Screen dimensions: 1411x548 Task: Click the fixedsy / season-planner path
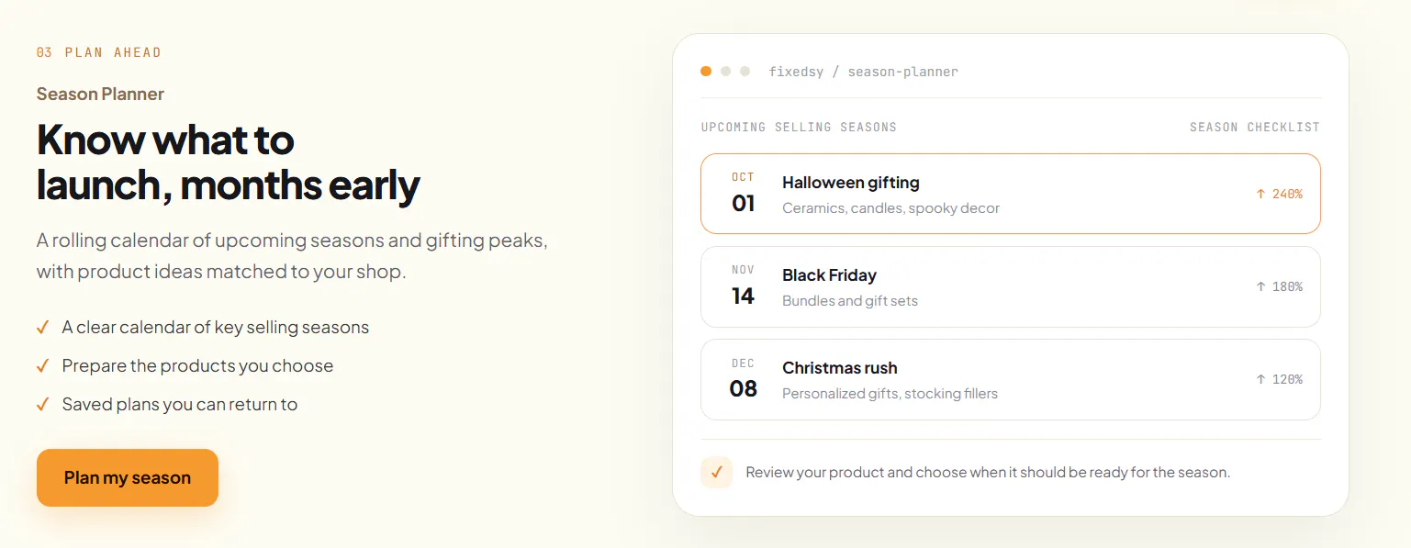click(x=863, y=72)
